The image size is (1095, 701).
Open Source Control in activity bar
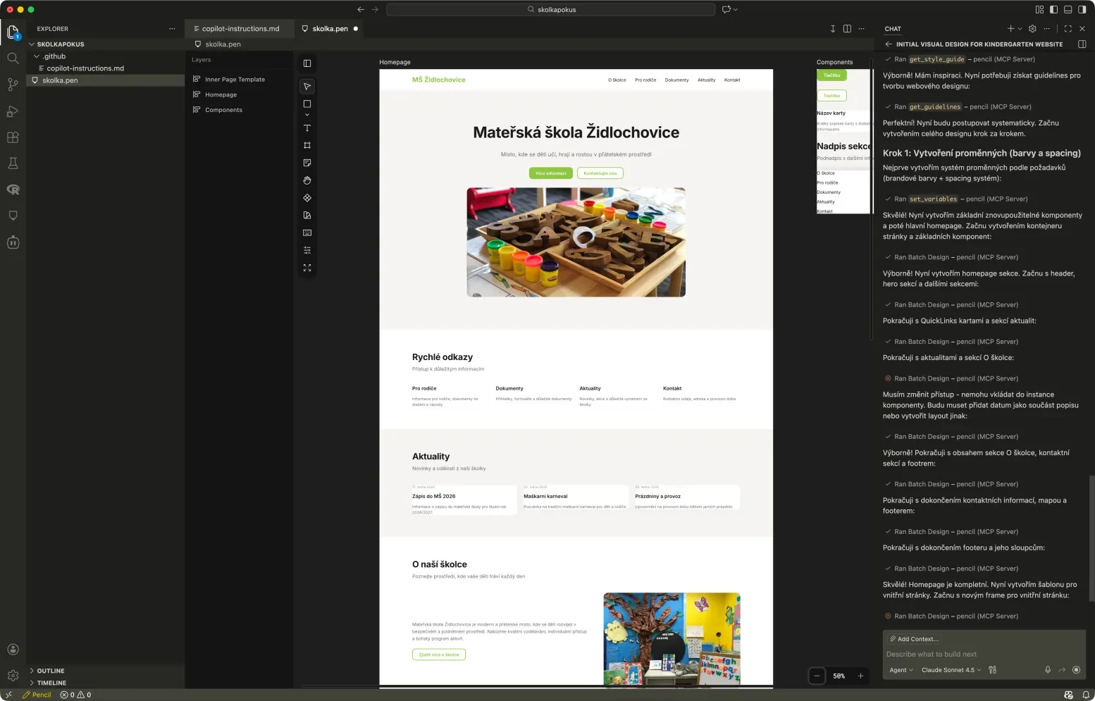13,85
